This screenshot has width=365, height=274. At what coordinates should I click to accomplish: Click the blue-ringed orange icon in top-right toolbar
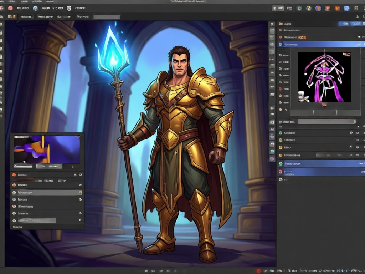pos(318,9)
